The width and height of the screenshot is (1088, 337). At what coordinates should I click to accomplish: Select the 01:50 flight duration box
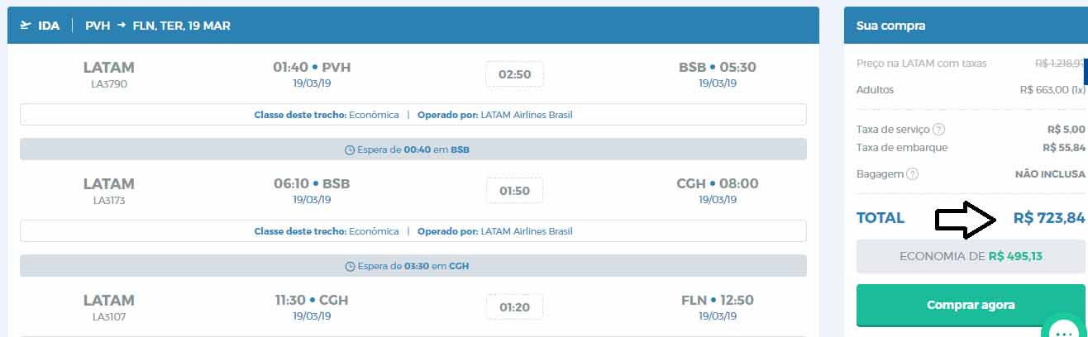[514, 191]
